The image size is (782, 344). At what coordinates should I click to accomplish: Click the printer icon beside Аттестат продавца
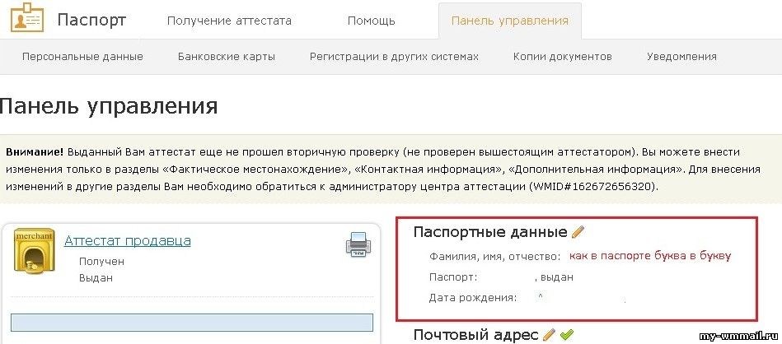coord(358,244)
